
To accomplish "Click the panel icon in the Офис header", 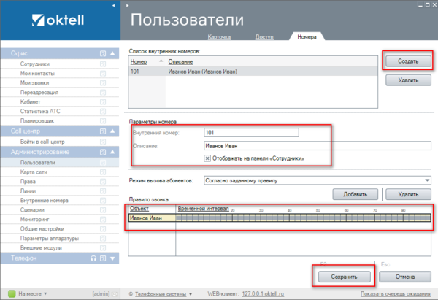I will point(103,53).
